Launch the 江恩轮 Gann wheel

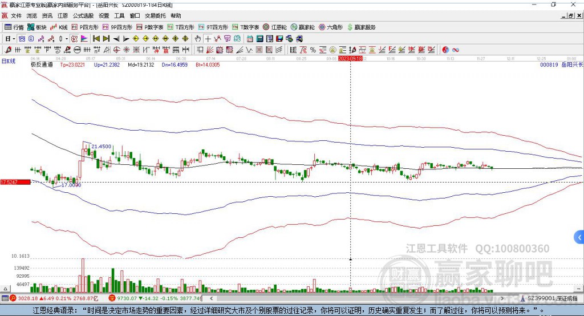click(275, 27)
